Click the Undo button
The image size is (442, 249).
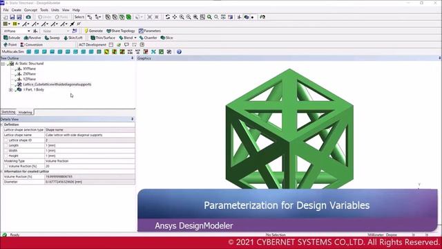tap(45, 17)
